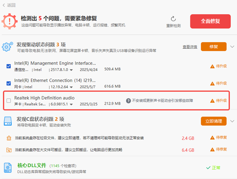Image resolution: width=237 pixels, height=179 pixels.
Task: Collapse the C drive problems section
Action: [x=231, y=121]
